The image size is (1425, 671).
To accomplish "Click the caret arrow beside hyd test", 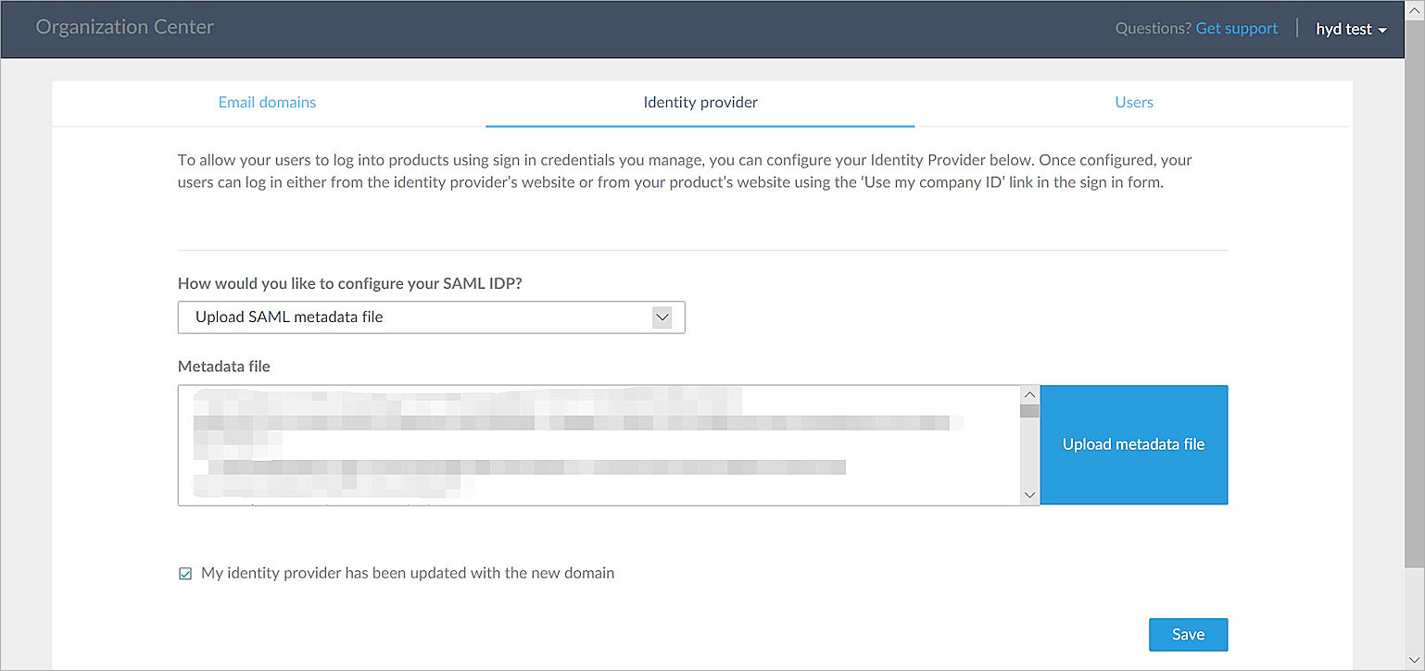I will click(x=1382, y=31).
